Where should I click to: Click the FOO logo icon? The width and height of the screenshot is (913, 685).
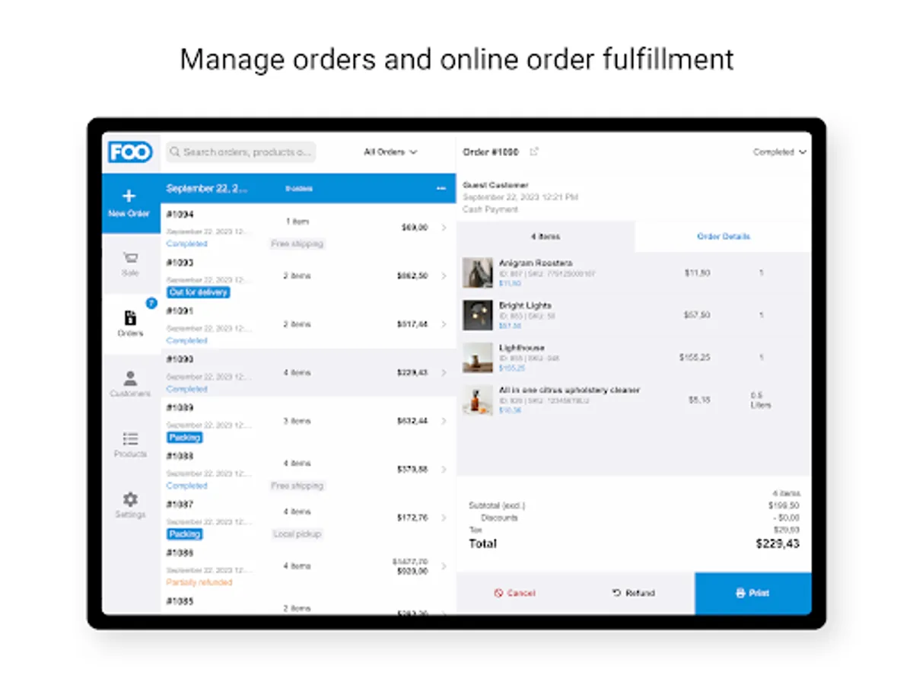tap(130, 152)
